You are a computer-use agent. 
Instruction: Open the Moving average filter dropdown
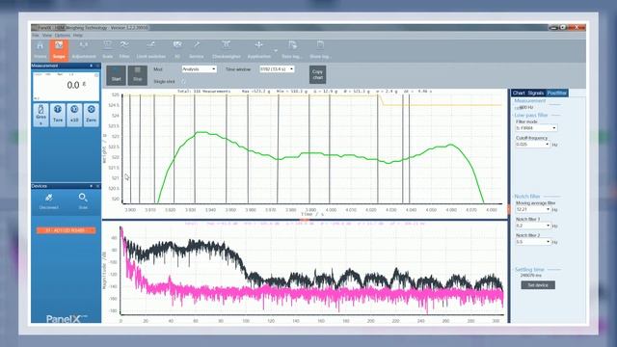[x=533, y=210]
